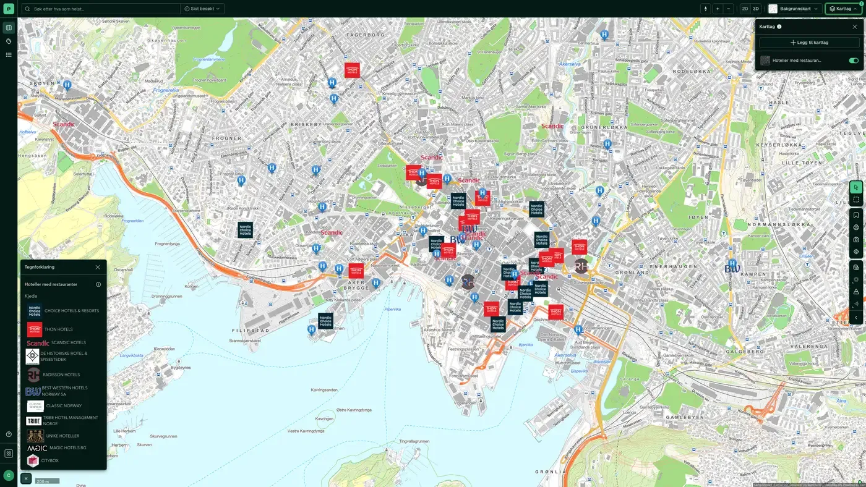This screenshot has width=866, height=487.
Task: Click CITYBOX legend entry
Action: pyautogui.click(x=43, y=460)
